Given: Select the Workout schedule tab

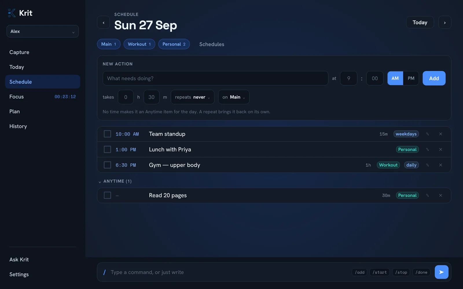Looking at the screenshot, I should point(139,44).
